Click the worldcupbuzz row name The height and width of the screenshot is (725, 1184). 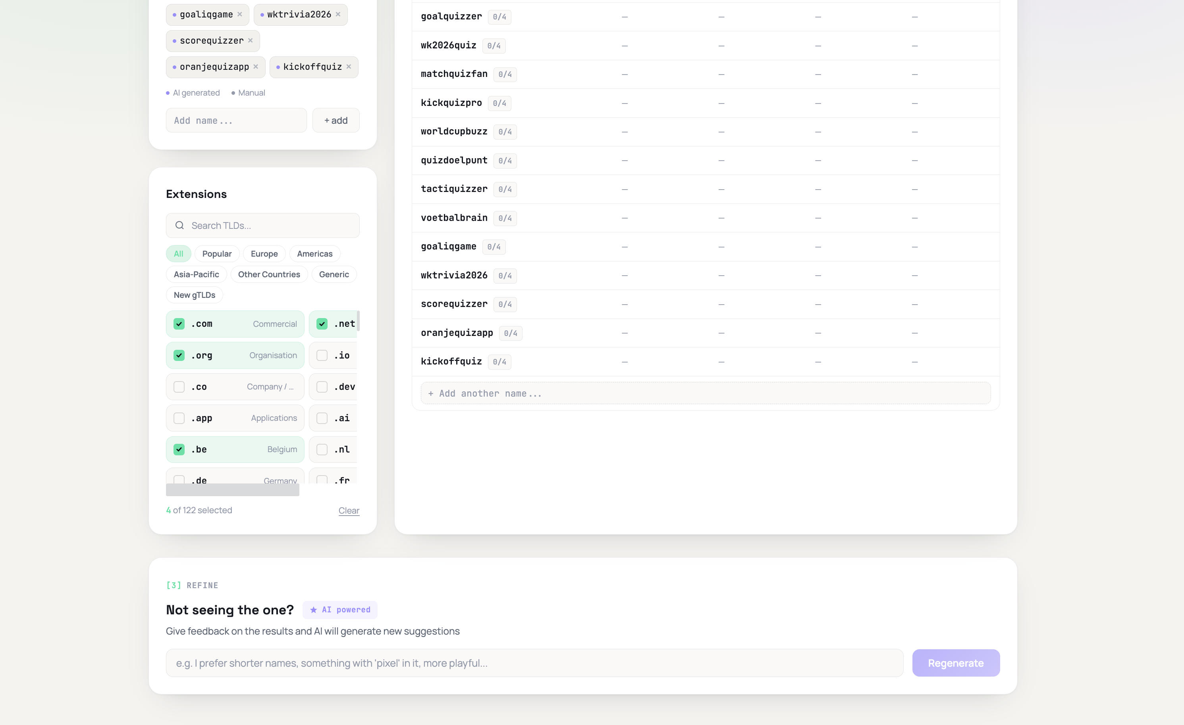[454, 132]
